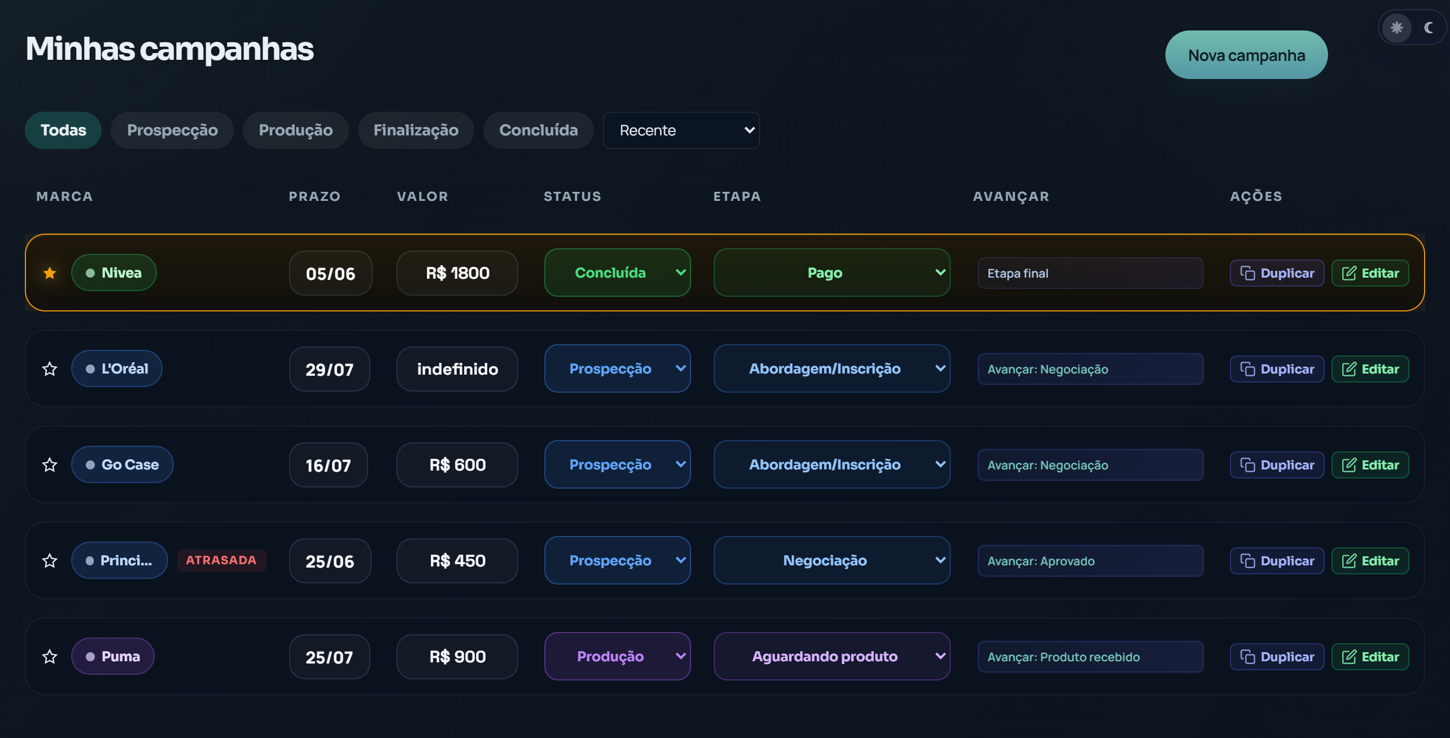Click Avançar: Aprovado button
The height and width of the screenshot is (738, 1450).
coord(1091,561)
